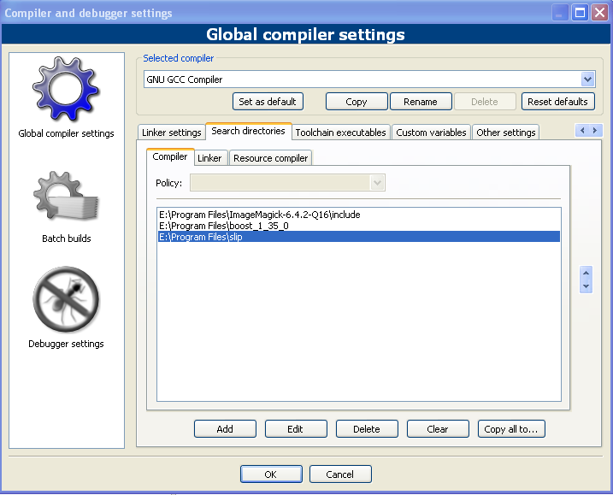Switch to Toolchain executables tab
613x495 pixels.
[x=340, y=133]
